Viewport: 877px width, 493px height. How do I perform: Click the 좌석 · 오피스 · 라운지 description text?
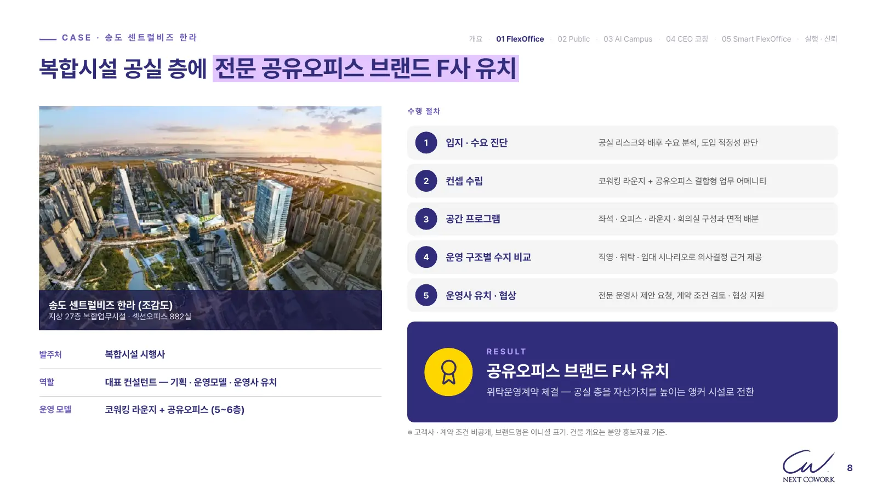tap(679, 219)
